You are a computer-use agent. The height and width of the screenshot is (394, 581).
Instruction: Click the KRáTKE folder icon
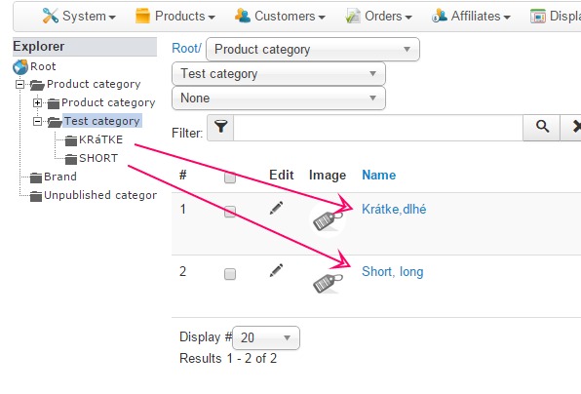(x=71, y=140)
